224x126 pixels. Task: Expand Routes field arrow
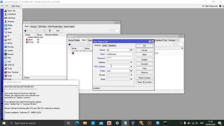pyautogui.click(x=131, y=75)
